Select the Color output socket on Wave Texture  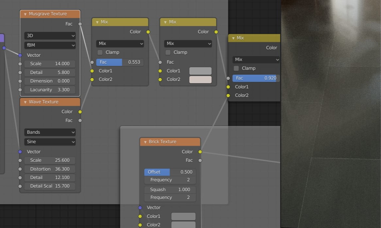pyautogui.click(x=80, y=112)
